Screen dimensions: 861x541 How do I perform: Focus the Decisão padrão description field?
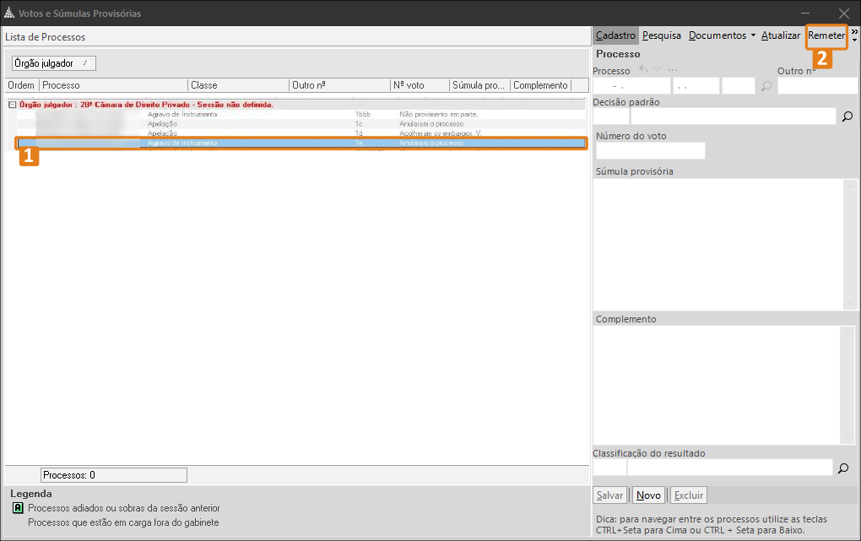click(x=733, y=116)
